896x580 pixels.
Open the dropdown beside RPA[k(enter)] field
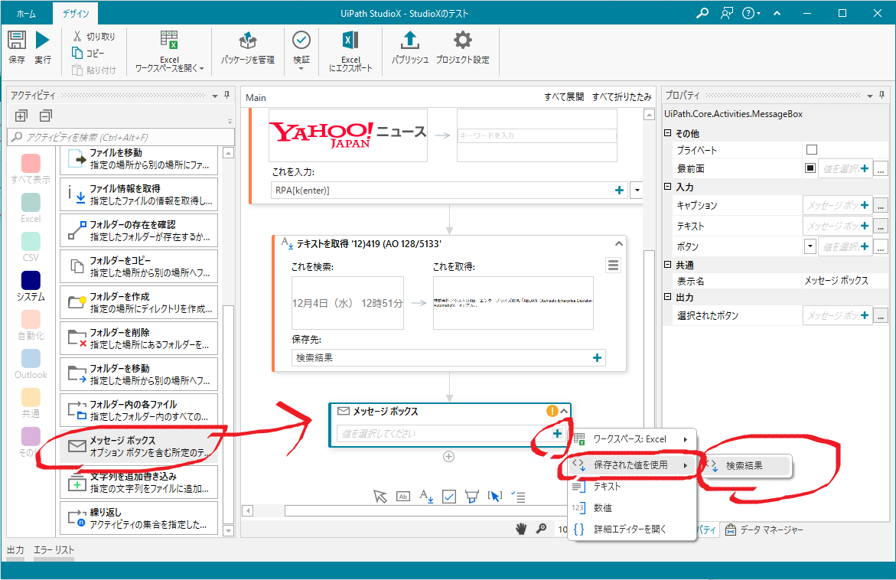(637, 191)
